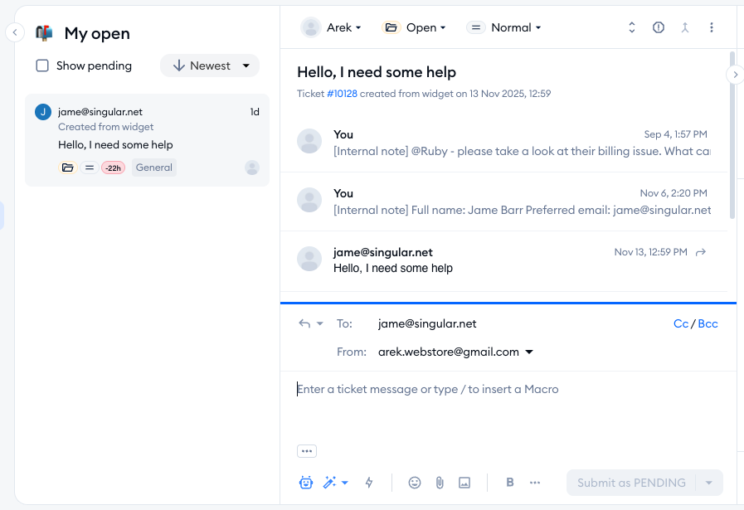The image size is (744, 510).
Task: Select the jame@singular.net ticket in list
Action: click(147, 139)
